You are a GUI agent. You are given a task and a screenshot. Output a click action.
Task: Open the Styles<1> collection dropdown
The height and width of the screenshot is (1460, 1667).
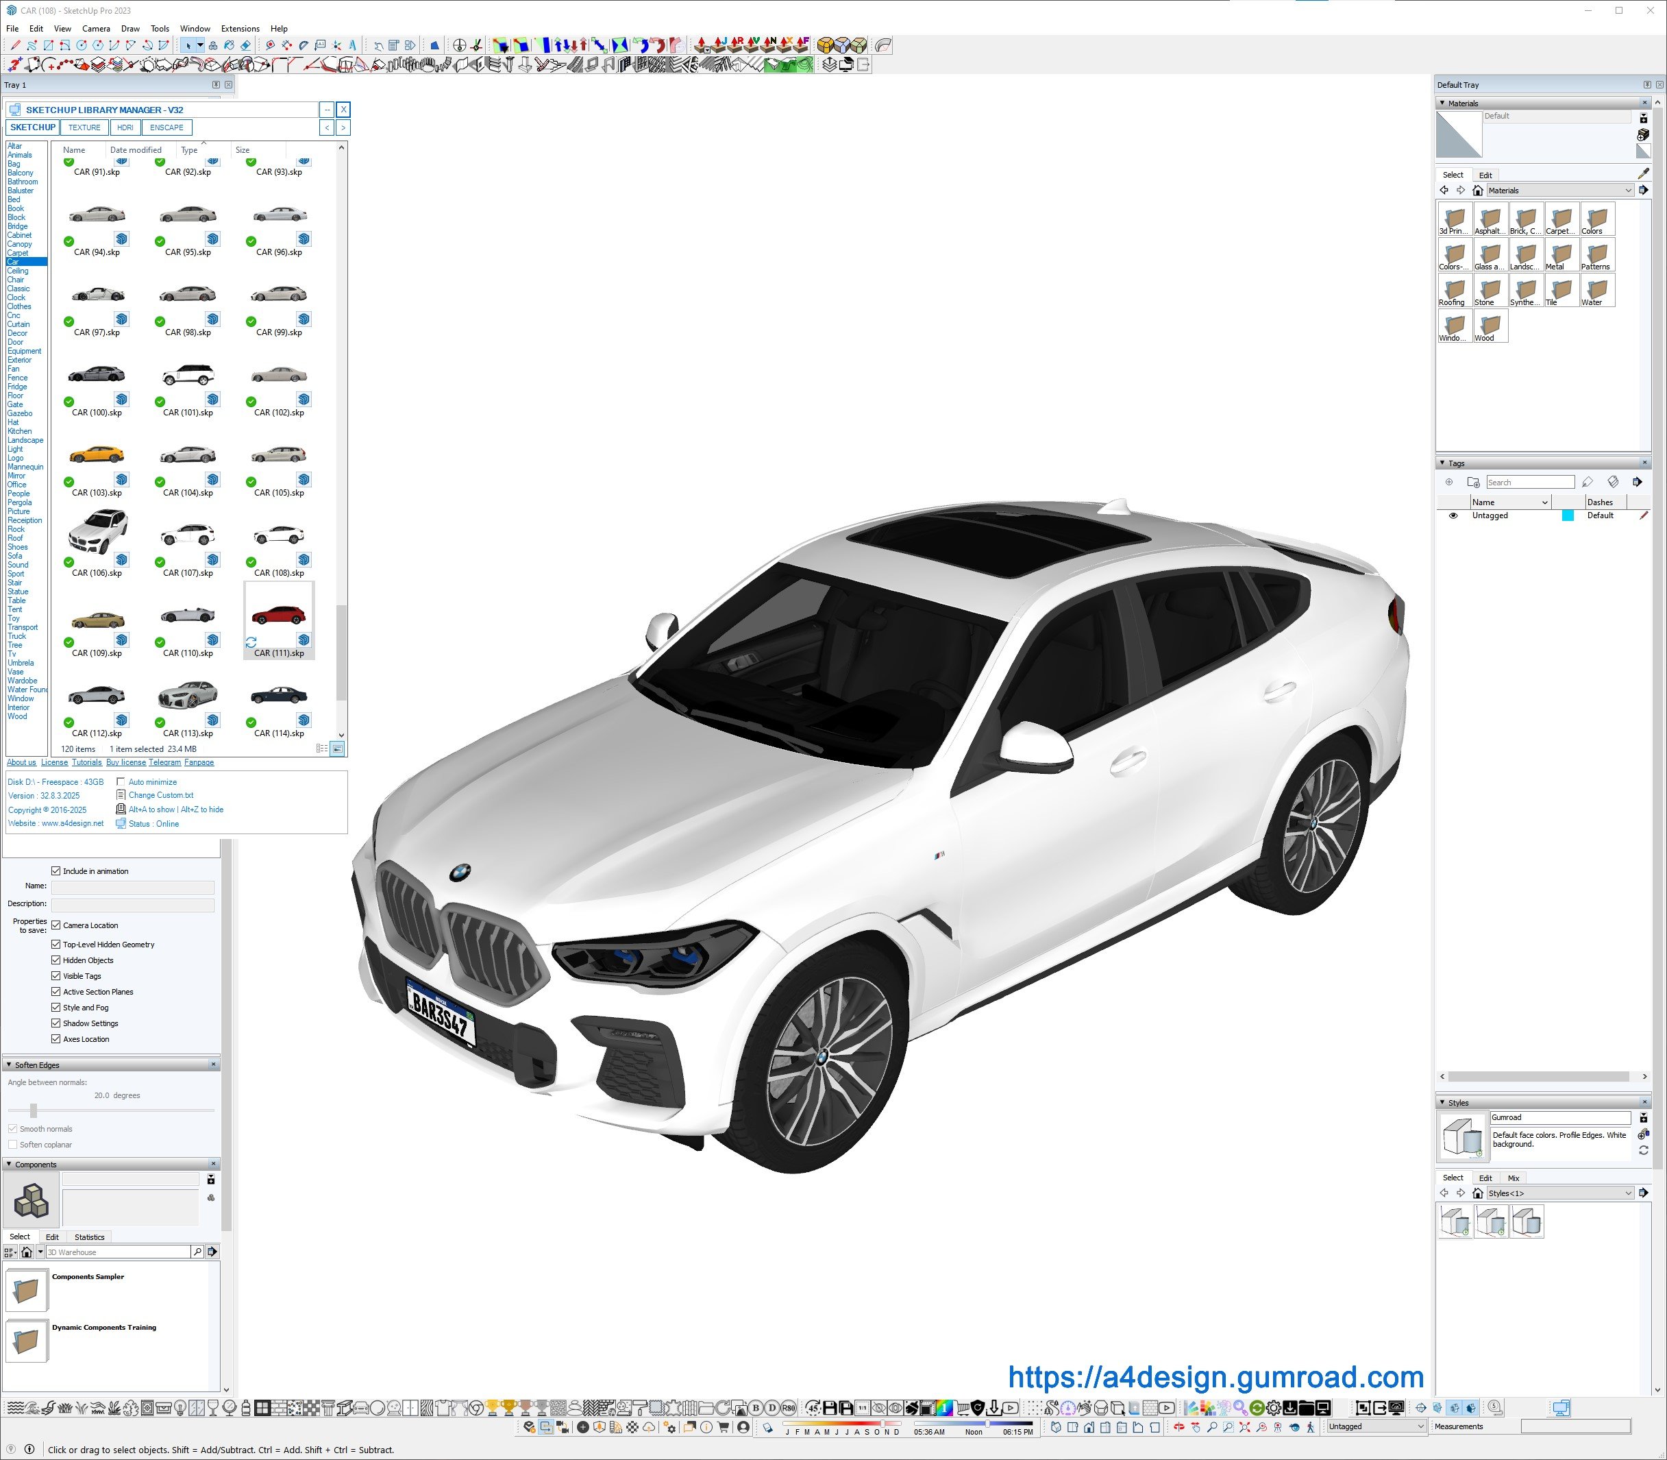point(1628,1193)
